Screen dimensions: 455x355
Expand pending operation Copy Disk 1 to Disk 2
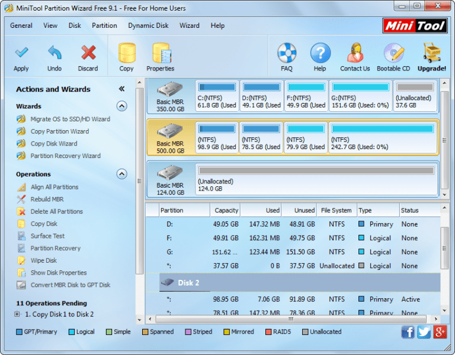point(17,314)
